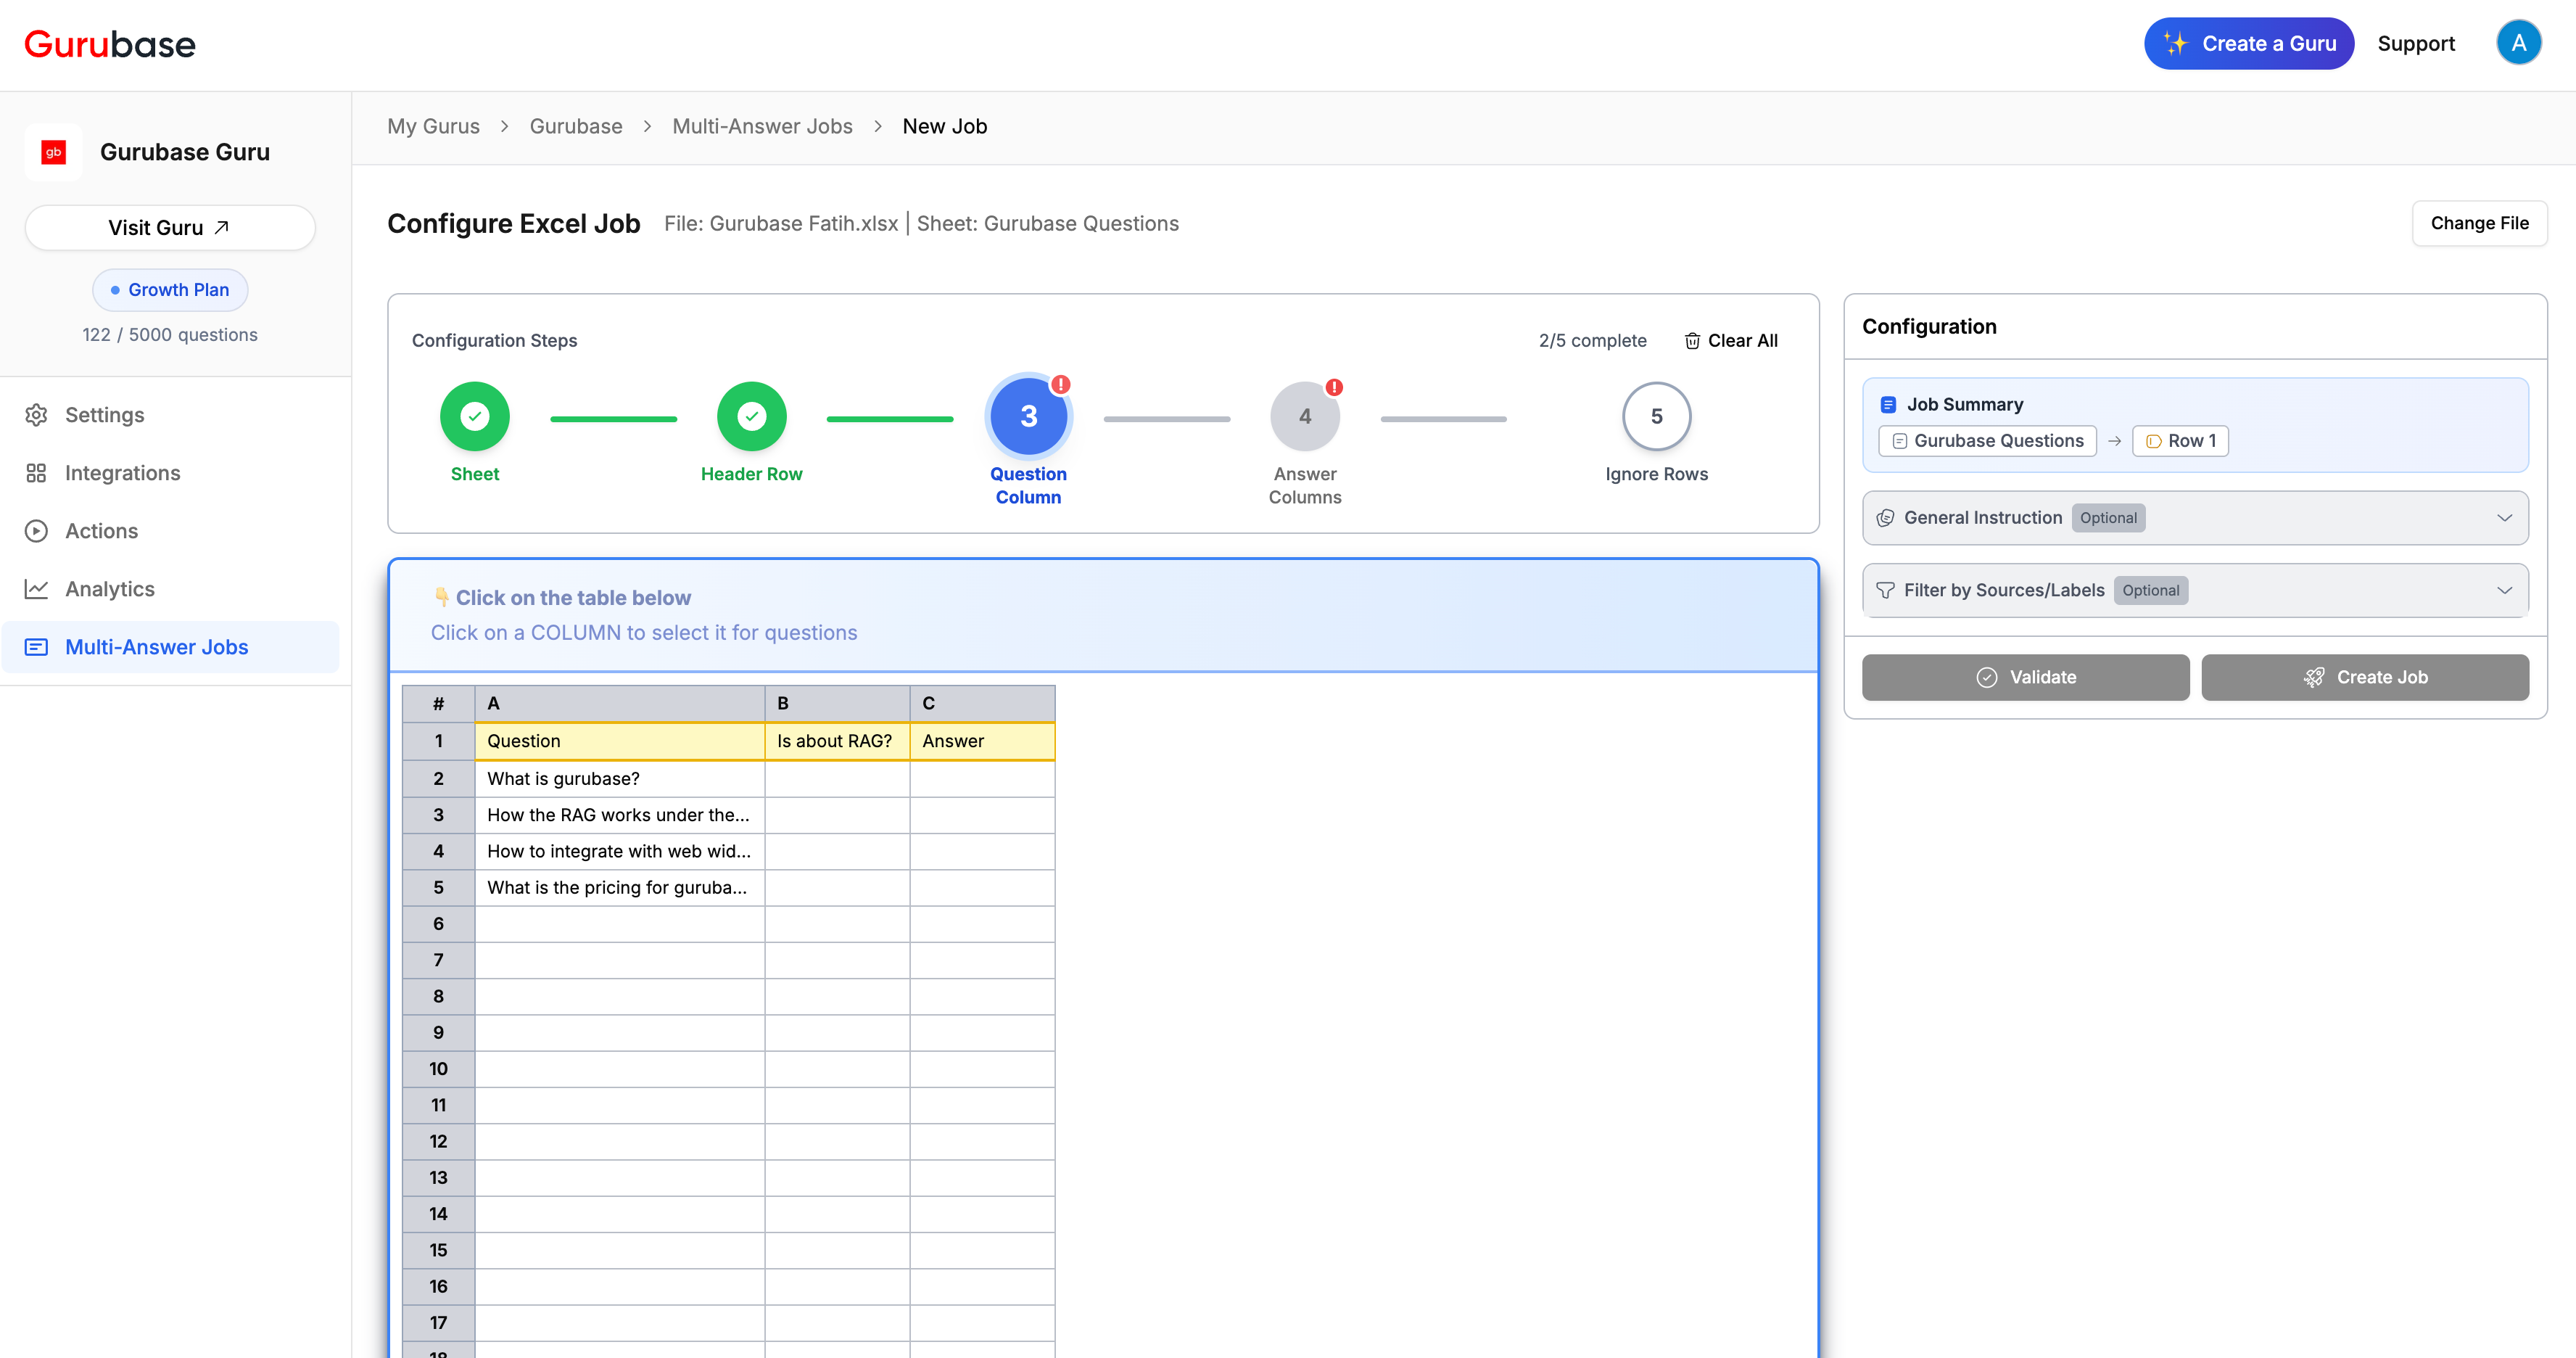Click the Header Row step checkmark
The image size is (2576, 1358).
pyautogui.click(x=752, y=416)
